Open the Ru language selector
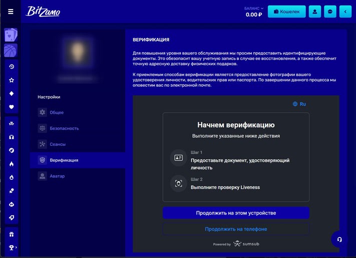The image size is (356, 258). point(299,104)
